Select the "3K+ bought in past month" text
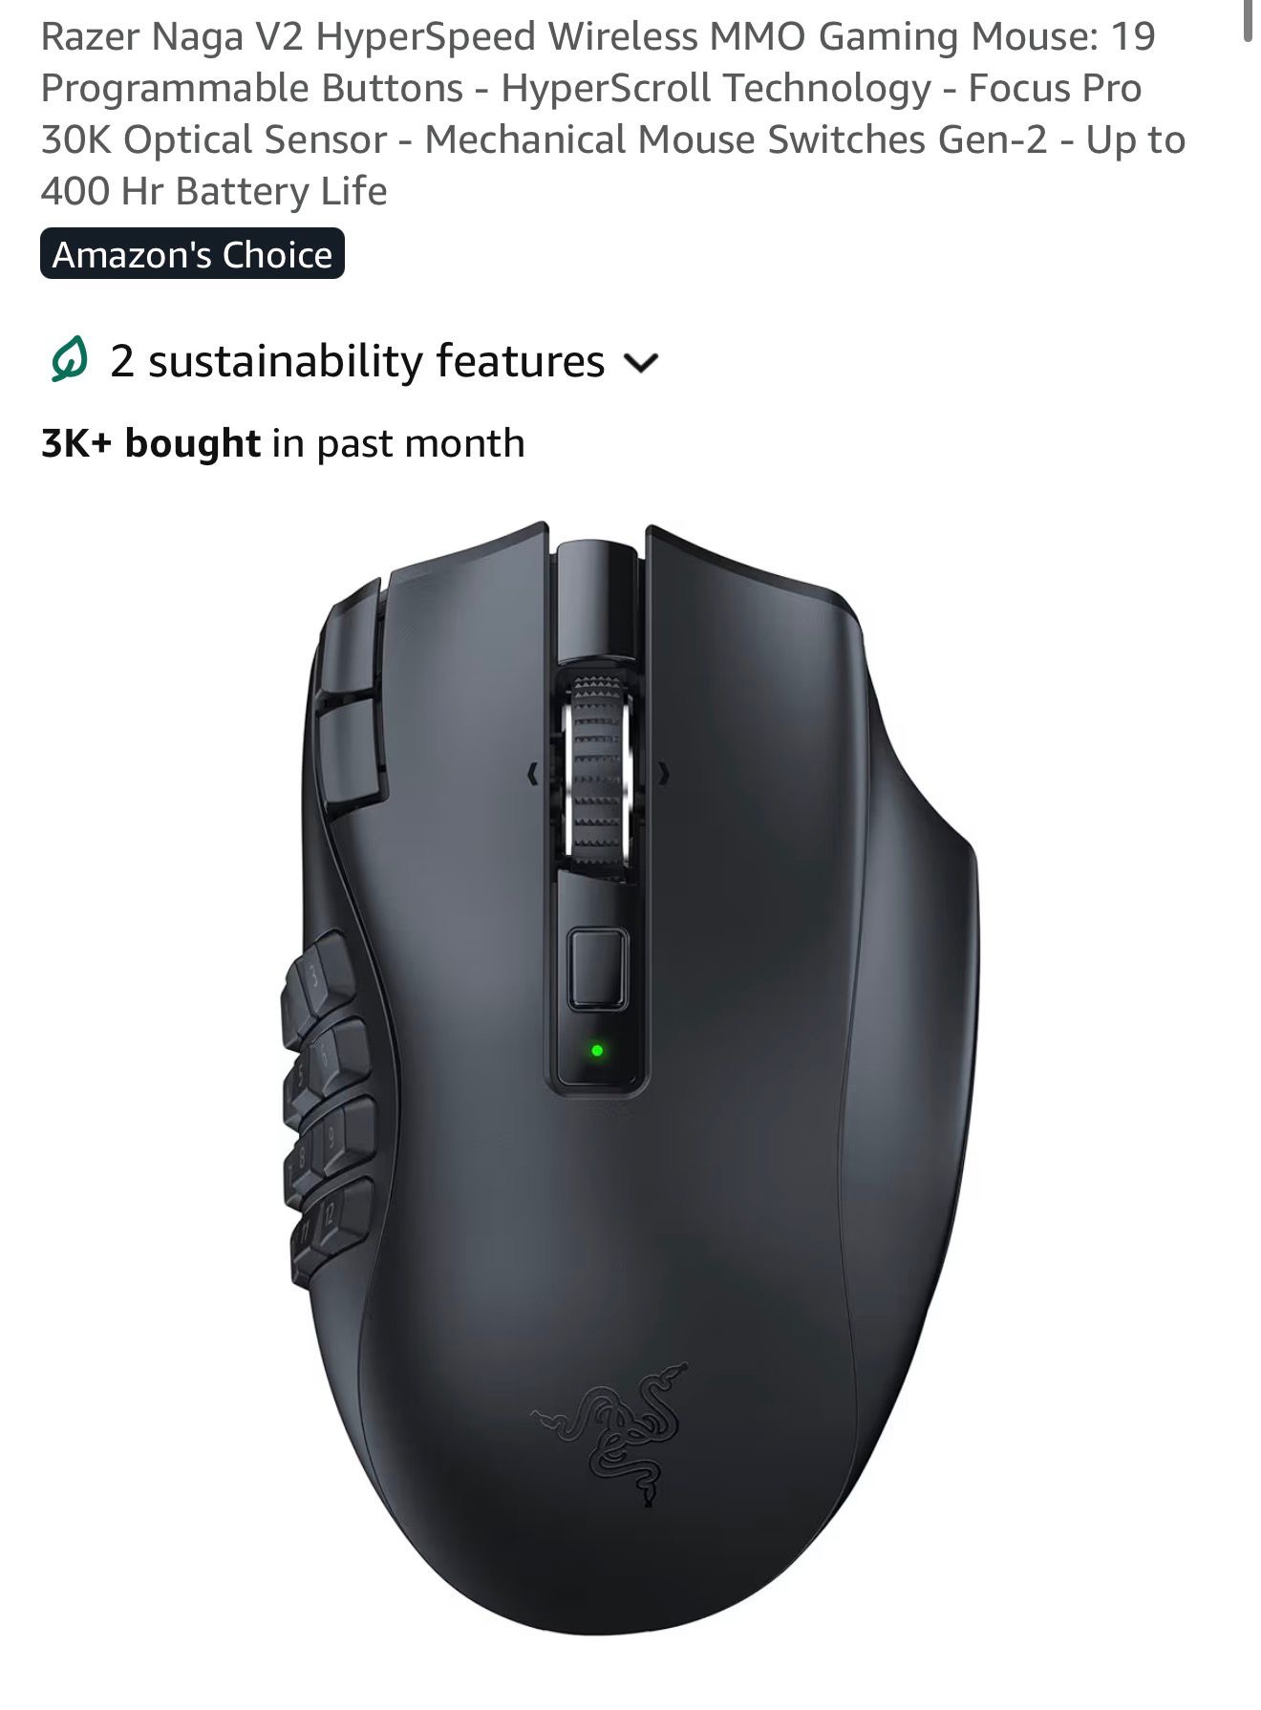Viewport: 1261px width, 1710px height. (283, 443)
